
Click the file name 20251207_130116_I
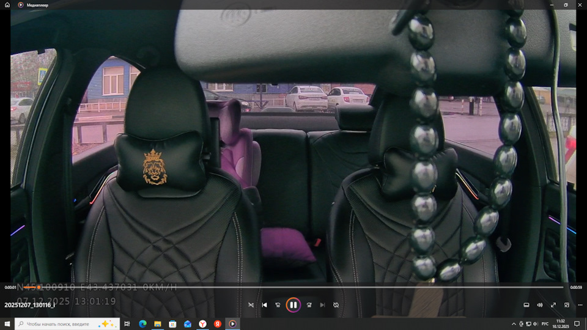(29, 305)
